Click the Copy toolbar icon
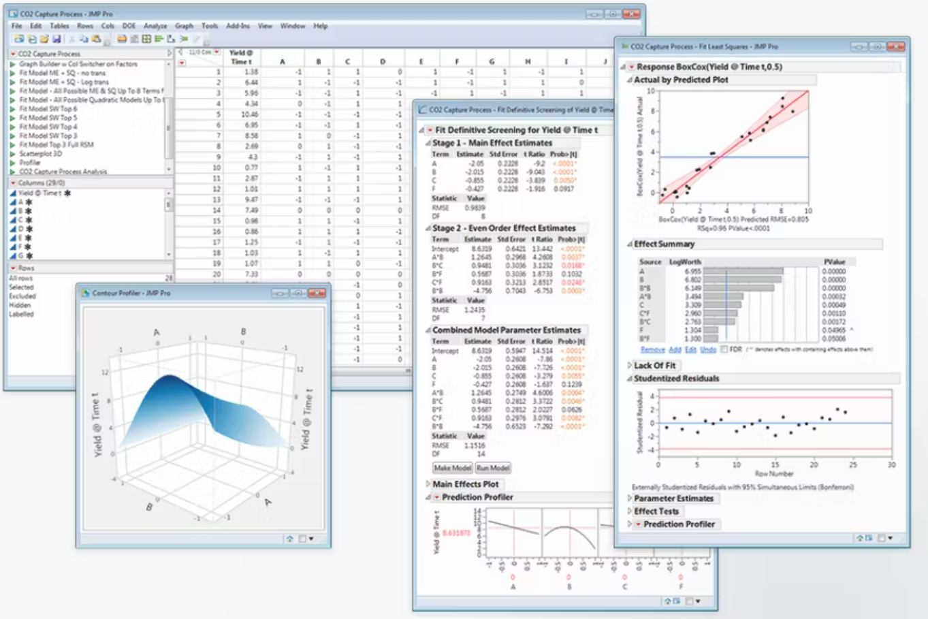Viewport: 928px width, 619px height. tap(84, 39)
